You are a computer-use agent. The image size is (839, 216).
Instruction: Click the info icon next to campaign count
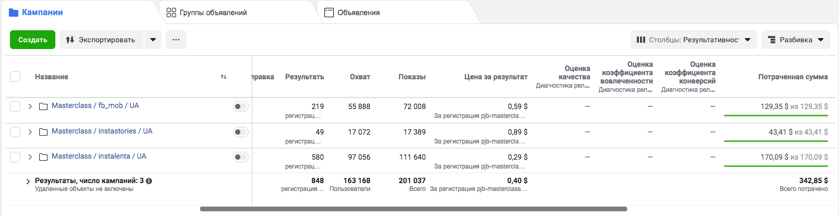coord(149,181)
